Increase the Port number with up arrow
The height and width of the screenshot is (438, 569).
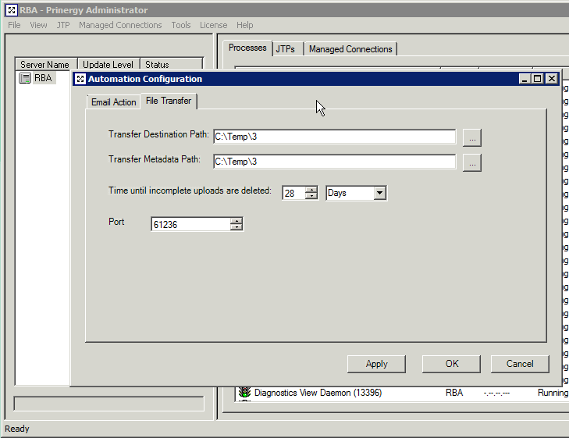click(236, 221)
